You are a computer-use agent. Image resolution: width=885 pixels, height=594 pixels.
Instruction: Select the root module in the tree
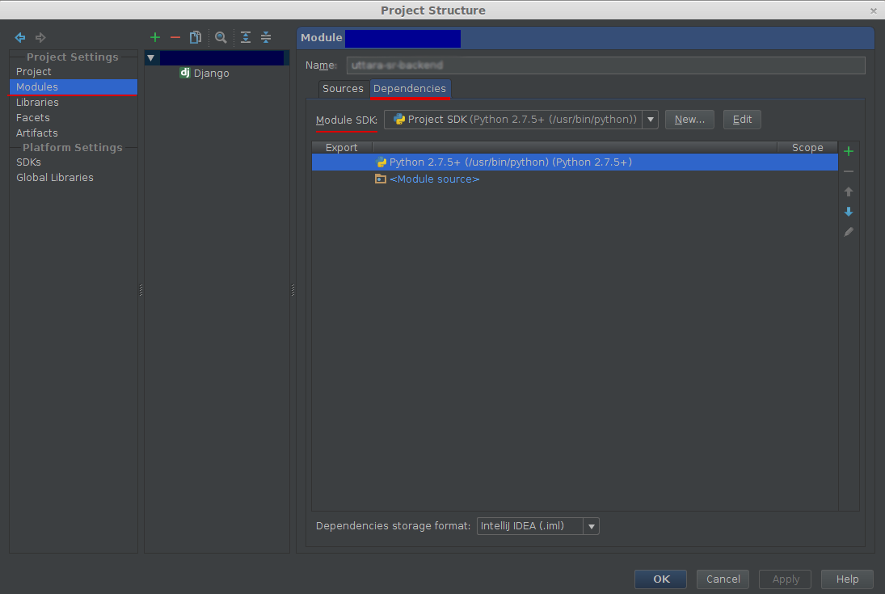(221, 57)
